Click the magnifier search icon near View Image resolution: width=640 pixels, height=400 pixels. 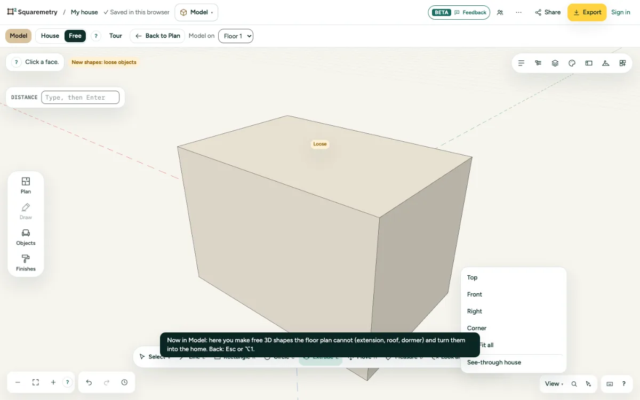pos(574,384)
